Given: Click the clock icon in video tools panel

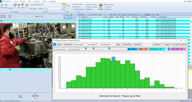Looking at the screenshot, I should (x=69, y=18).
